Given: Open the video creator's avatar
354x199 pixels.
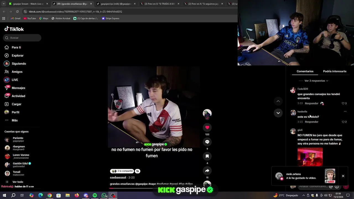Looking at the screenshot, I should [x=207, y=113].
